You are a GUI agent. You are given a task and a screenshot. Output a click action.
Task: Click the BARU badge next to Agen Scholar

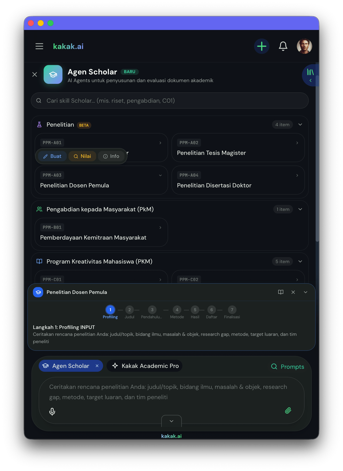click(129, 72)
